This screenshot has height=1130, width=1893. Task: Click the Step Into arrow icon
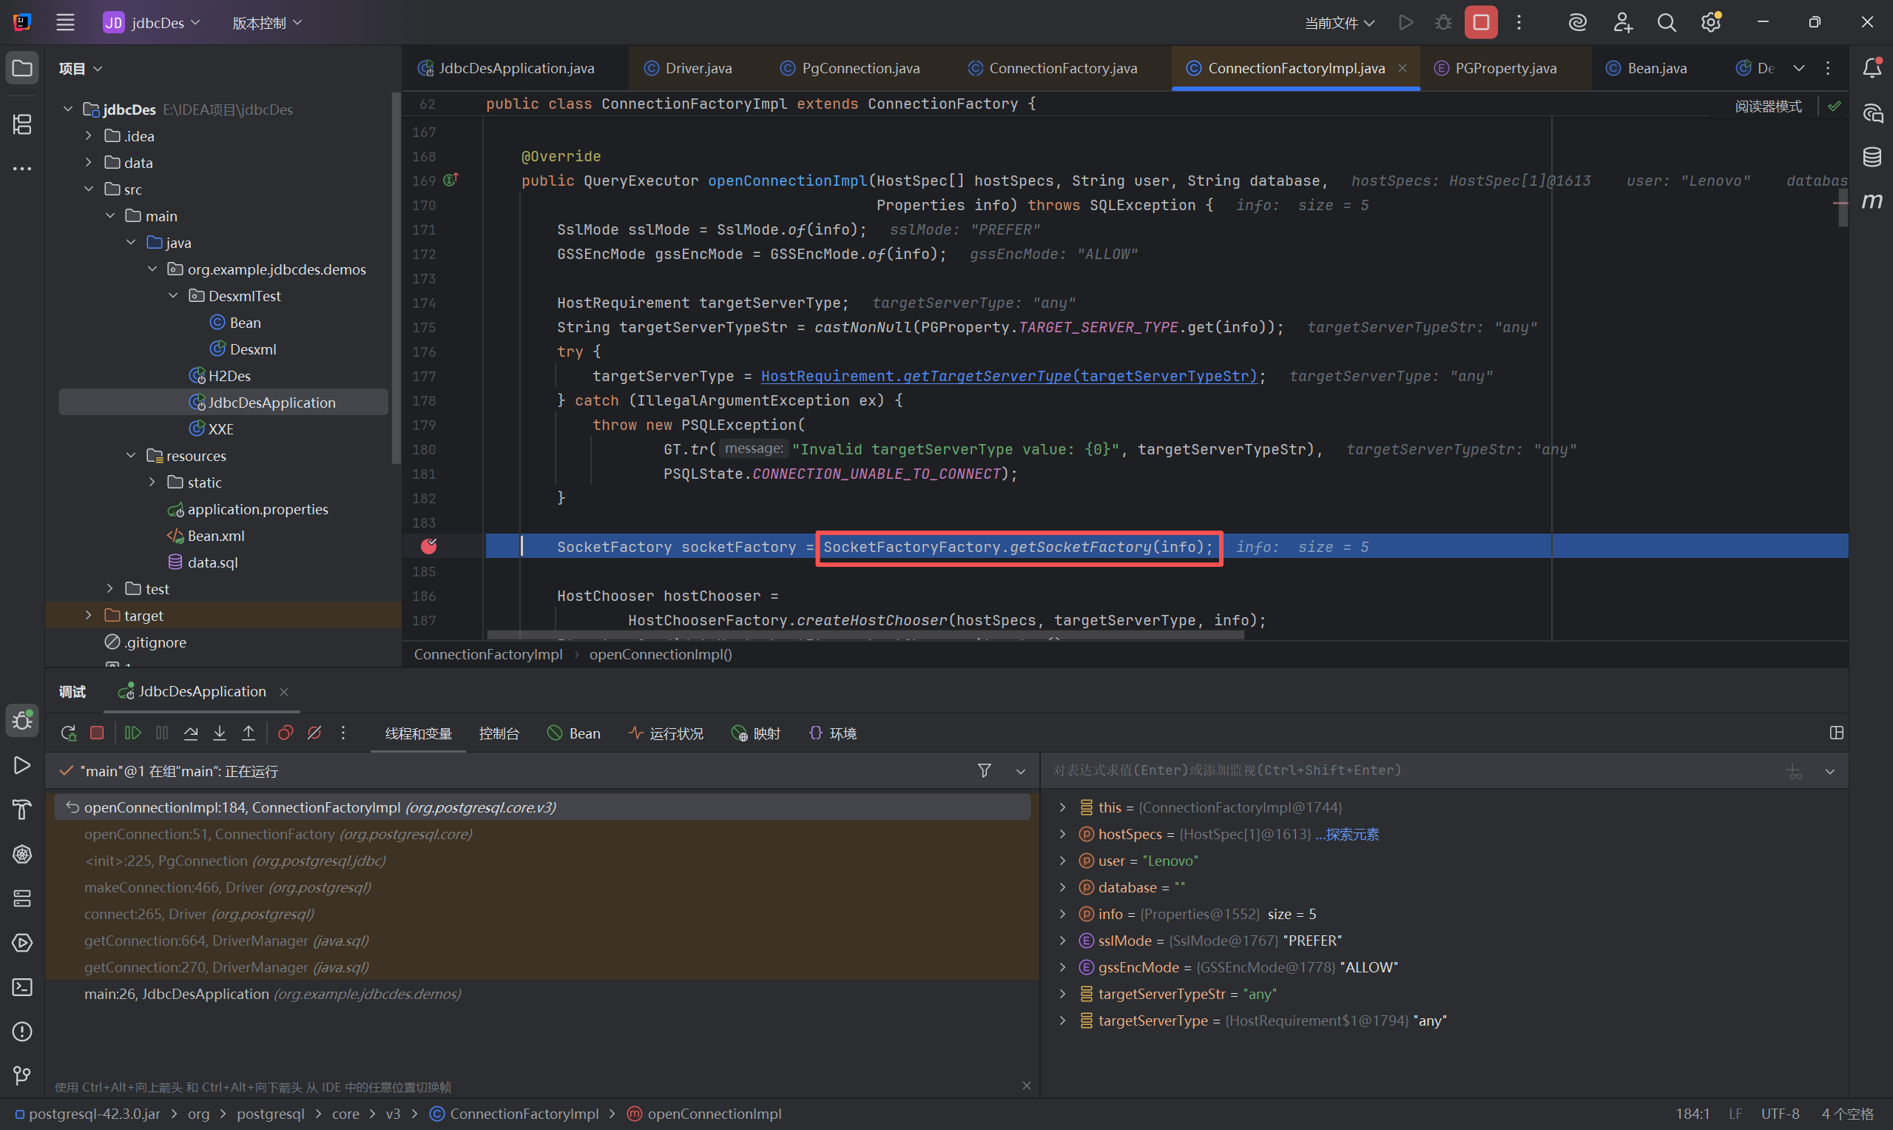(x=219, y=733)
